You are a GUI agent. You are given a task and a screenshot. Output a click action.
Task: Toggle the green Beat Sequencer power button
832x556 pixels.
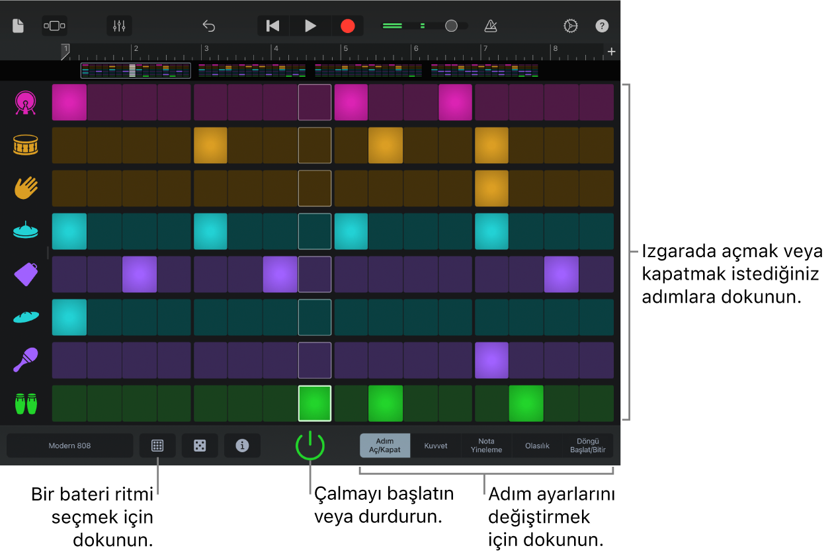point(310,446)
